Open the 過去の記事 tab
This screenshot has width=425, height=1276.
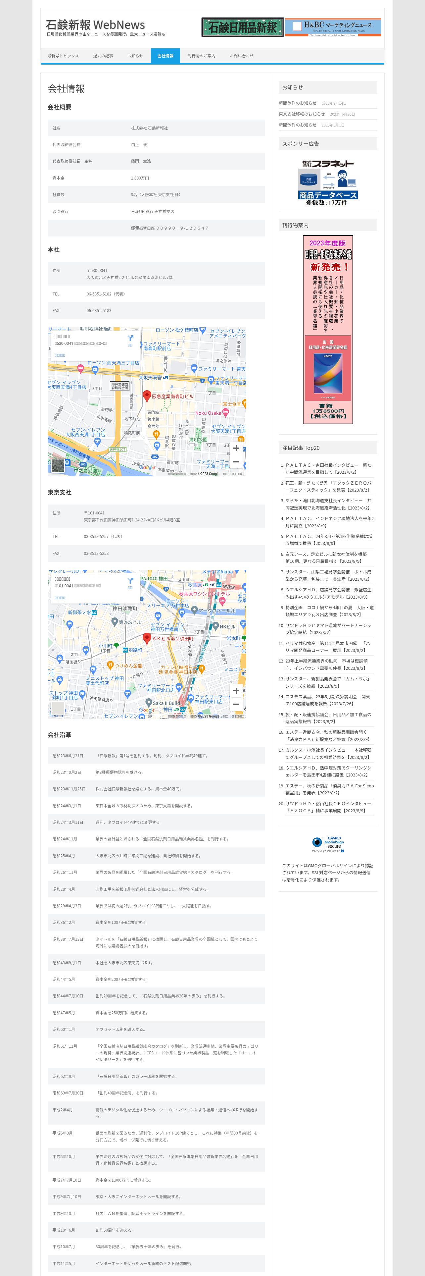(103, 56)
